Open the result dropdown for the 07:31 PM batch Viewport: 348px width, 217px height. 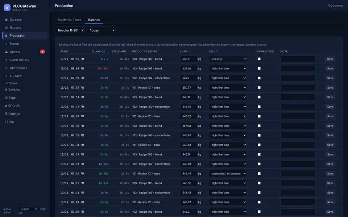pyautogui.click(x=228, y=145)
